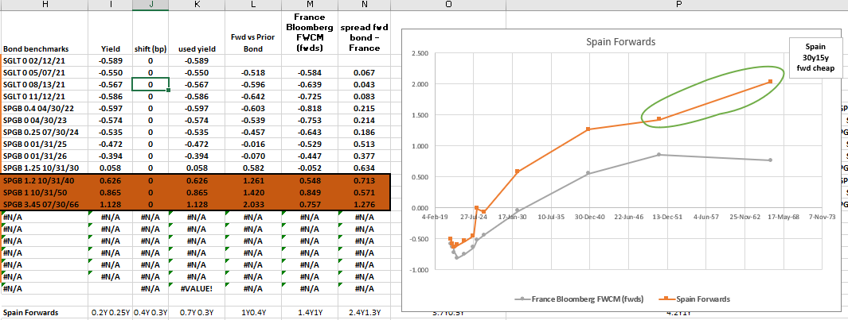Select the SPGB 1.2 10/31/40 bond cell
Viewport: 848px width, 320px height.
pos(45,180)
